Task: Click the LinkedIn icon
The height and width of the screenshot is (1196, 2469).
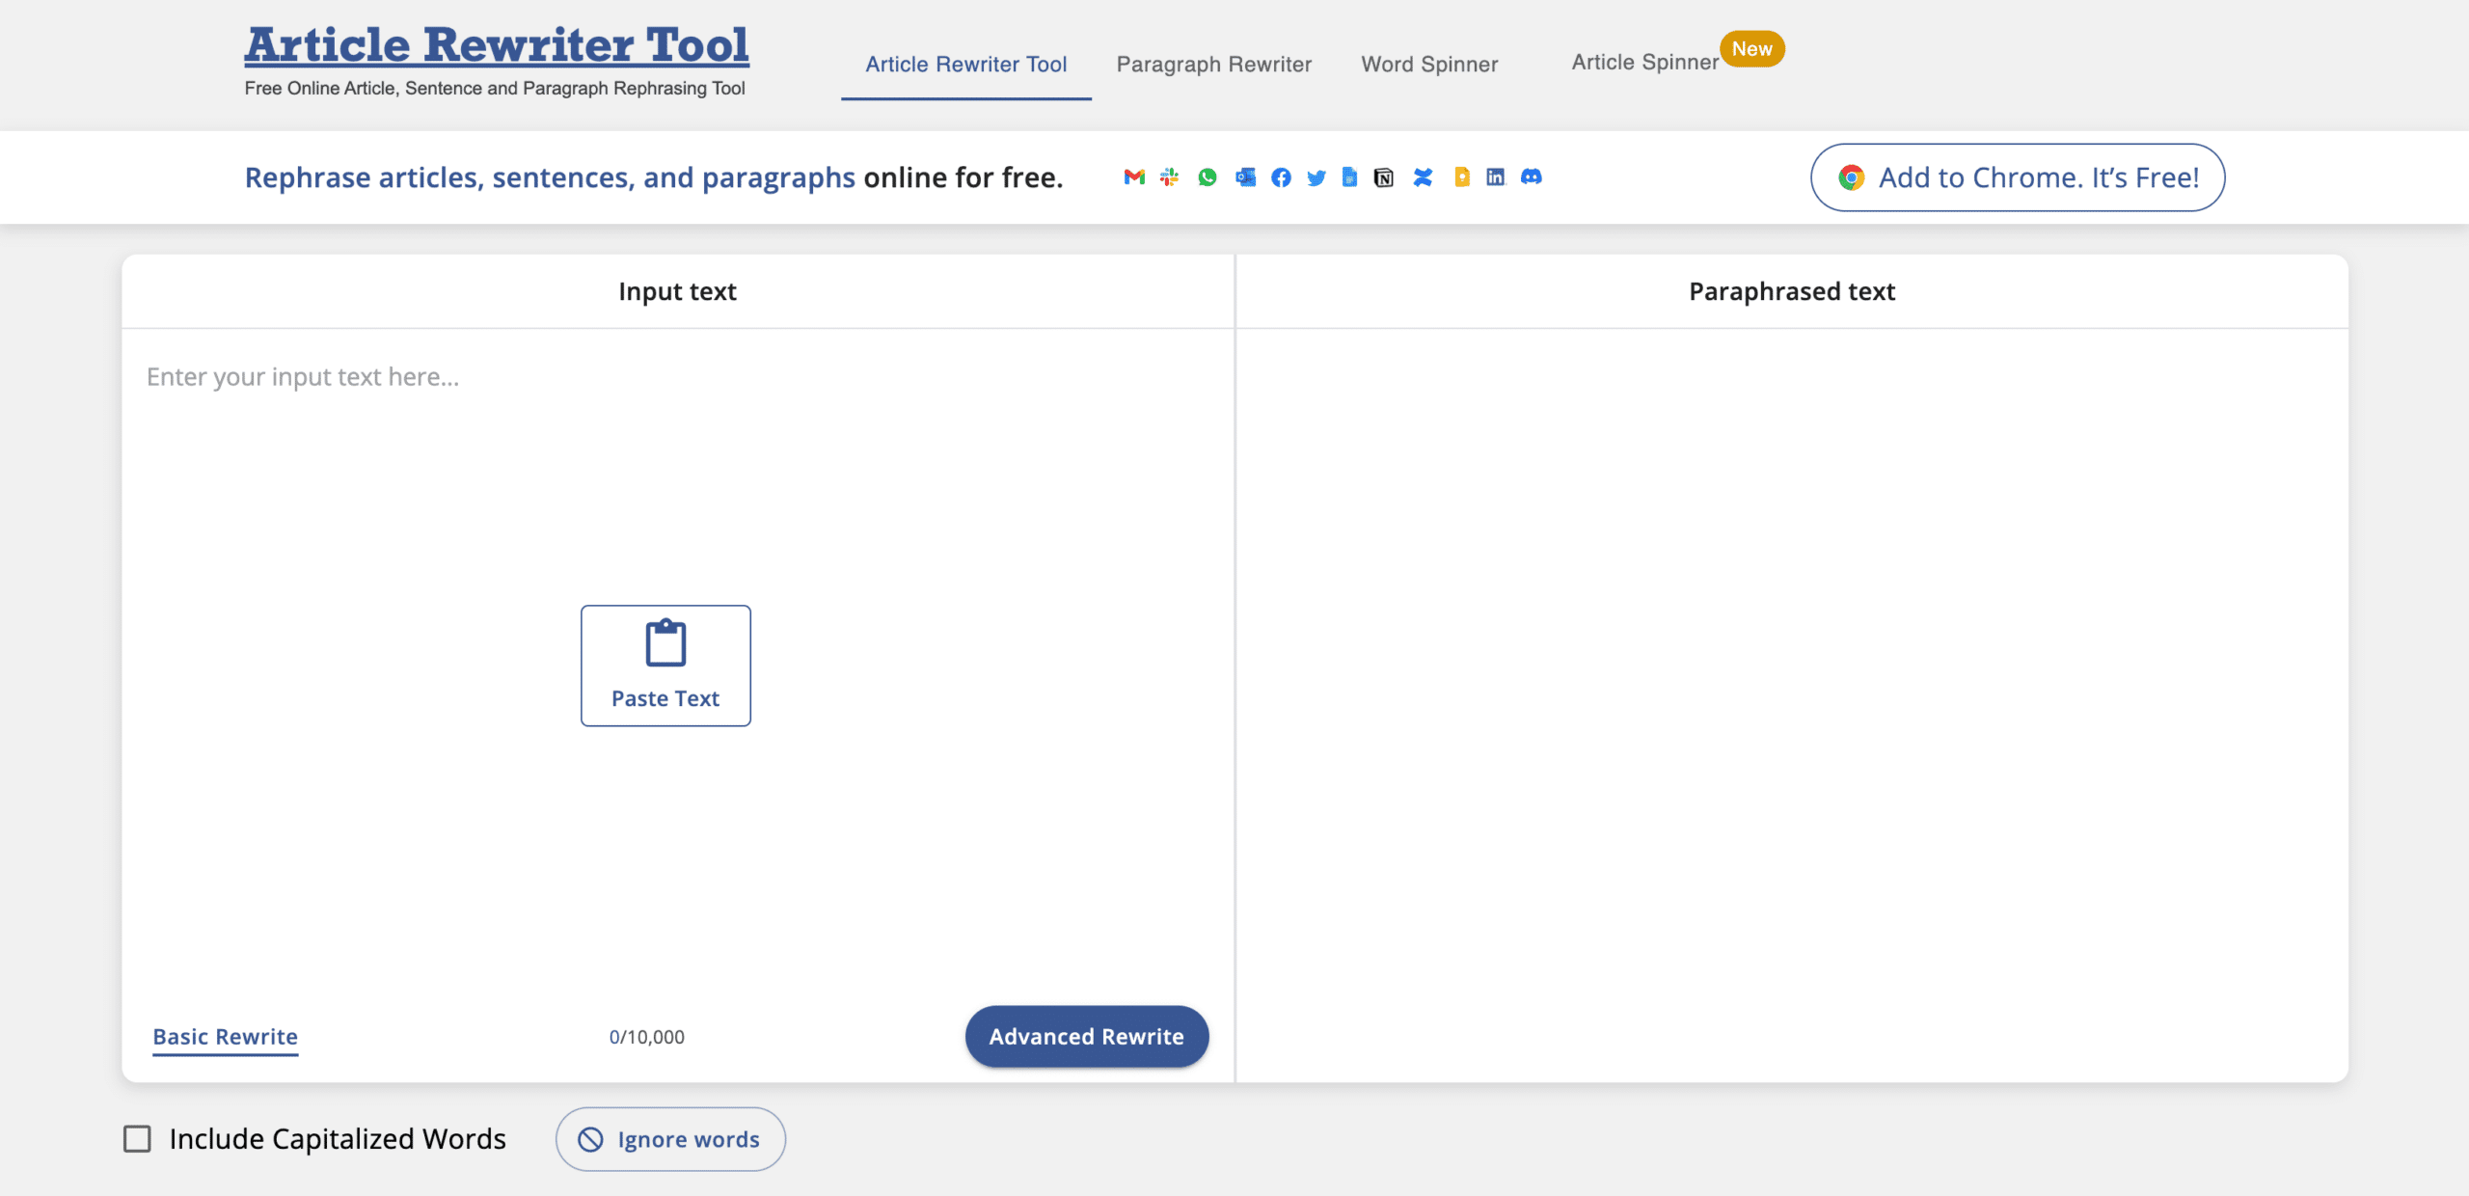Action: point(1495,177)
